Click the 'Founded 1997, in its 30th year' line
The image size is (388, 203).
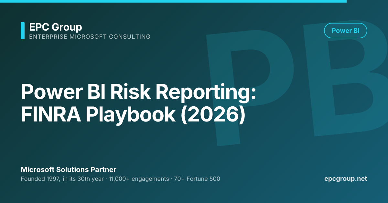(x=120, y=179)
